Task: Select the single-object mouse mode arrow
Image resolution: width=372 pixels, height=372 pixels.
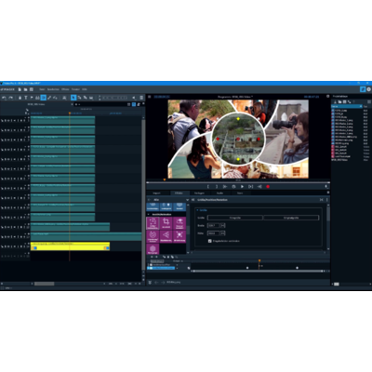Action: (73, 98)
